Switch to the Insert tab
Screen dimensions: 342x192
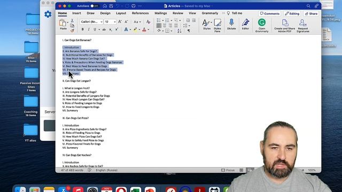76,13
